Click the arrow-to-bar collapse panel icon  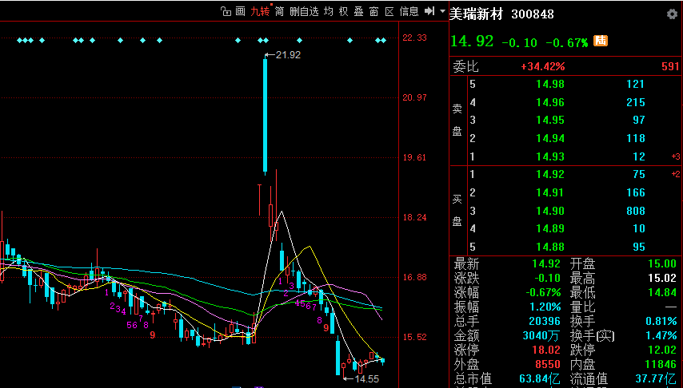(x=429, y=11)
